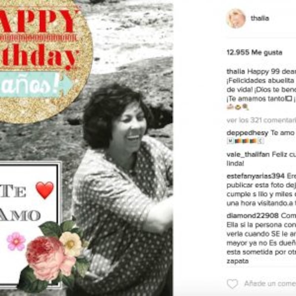Click emoji row in deppedhesy comment
Screen dimensions: 296x296
(x=245, y=141)
